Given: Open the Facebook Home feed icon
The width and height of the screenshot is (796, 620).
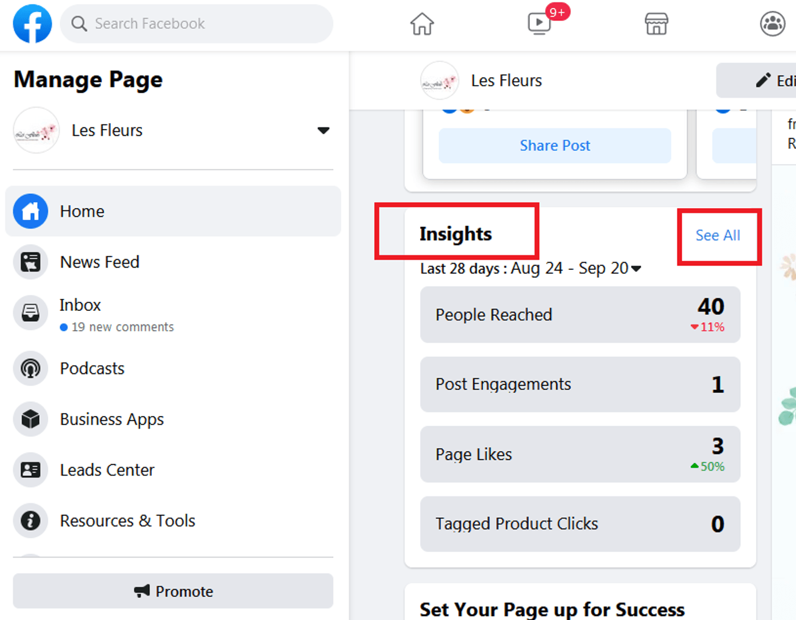Looking at the screenshot, I should coord(422,24).
